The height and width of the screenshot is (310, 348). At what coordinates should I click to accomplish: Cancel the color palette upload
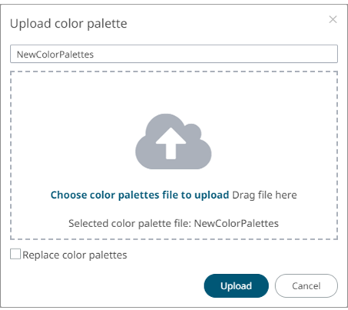307,285
